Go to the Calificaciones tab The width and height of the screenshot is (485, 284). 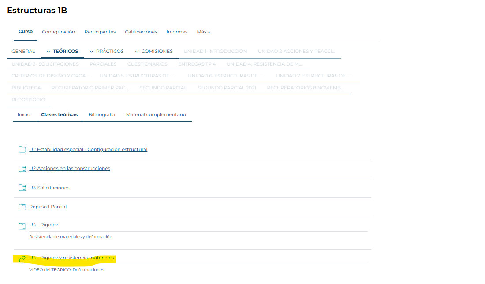[141, 32]
